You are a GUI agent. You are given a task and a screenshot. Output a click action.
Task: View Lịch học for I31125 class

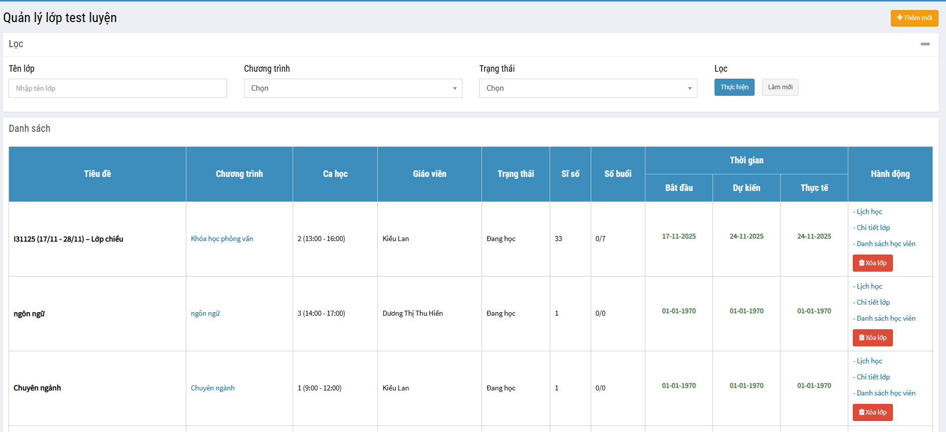[869, 212]
